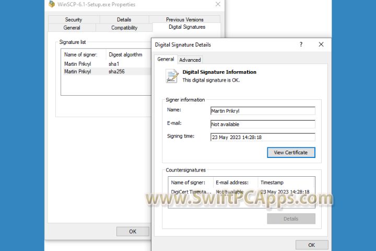Open the Compatibility tab
Image resolution: width=376 pixels, height=251 pixels.
124,28
